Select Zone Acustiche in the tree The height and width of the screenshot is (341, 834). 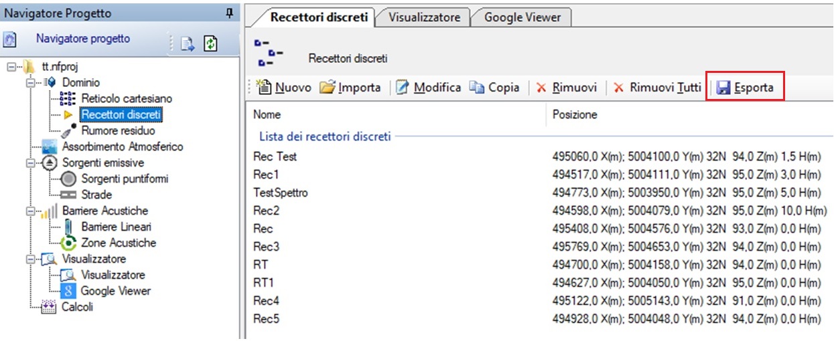(118, 243)
